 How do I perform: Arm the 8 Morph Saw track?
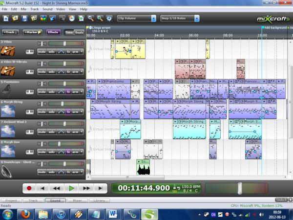pyautogui.click(x=75, y=152)
